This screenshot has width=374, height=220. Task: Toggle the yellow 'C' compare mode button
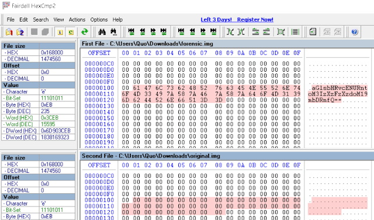pyautogui.click(x=71, y=32)
